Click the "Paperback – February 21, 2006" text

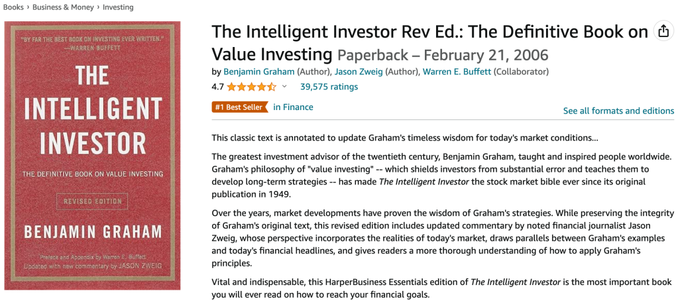[x=443, y=54]
